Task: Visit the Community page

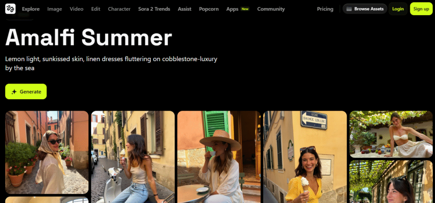Action: coord(271,9)
